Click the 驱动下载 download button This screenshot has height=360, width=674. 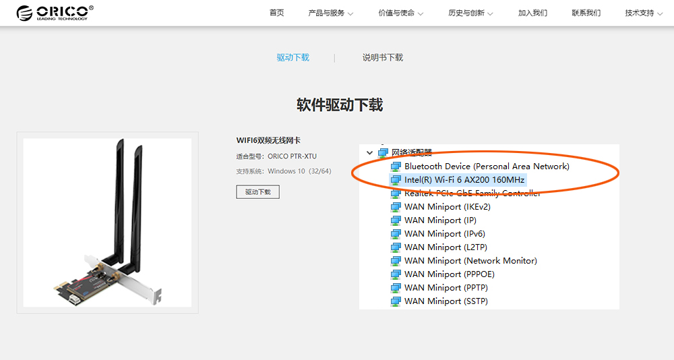click(x=258, y=192)
